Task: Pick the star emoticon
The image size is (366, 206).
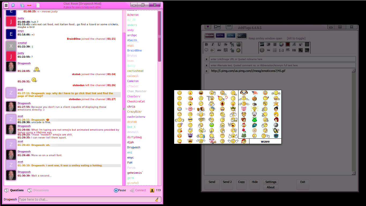Action: pyautogui.click(x=276, y=104)
